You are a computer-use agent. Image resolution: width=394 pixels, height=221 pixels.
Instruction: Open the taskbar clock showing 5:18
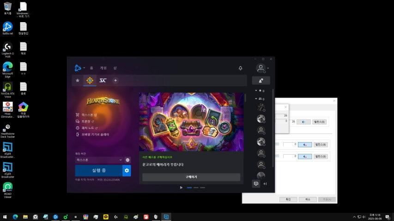click(375, 217)
